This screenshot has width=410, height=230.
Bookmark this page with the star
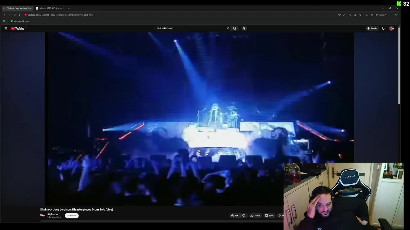coord(340,15)
